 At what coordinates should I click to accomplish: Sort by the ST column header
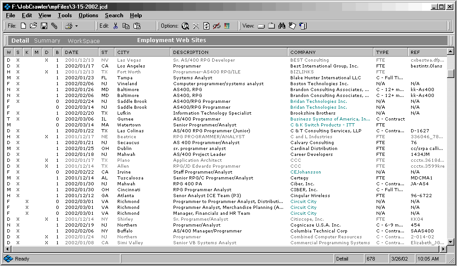(106, 52)
